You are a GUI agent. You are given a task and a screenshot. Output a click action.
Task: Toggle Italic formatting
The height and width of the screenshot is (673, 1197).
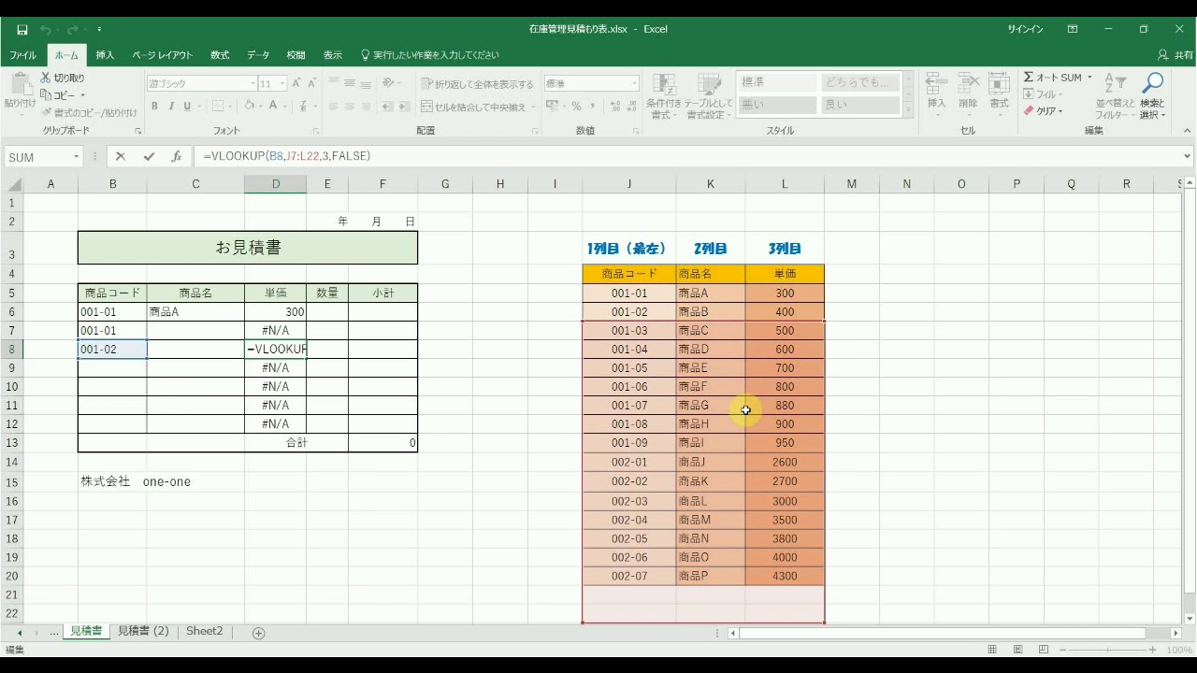(170, 107)
